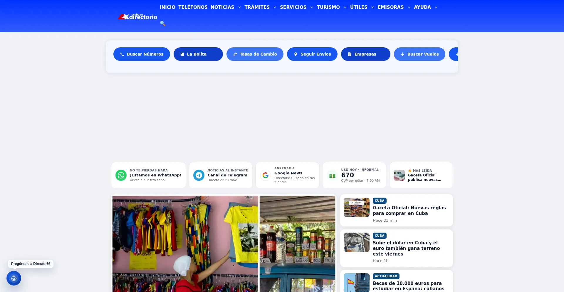Click the location pin icon in Seguir Envíos

point(296,54)
